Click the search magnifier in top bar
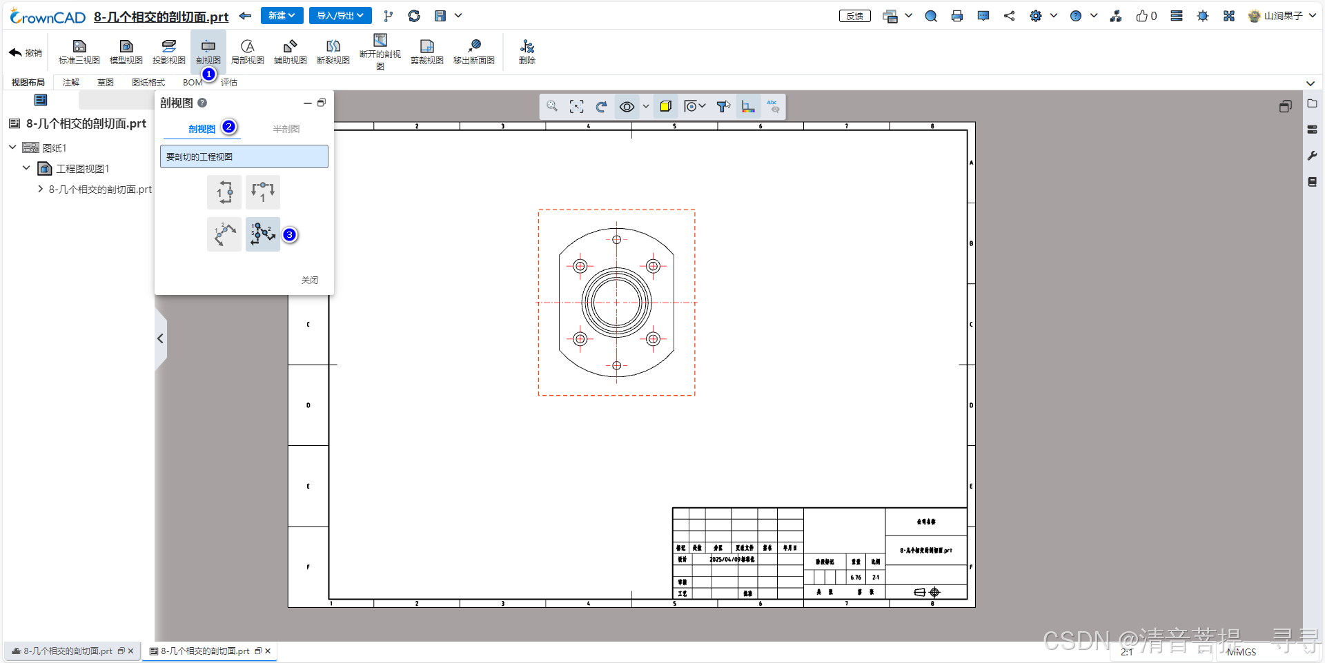This screenshot has height=663, width=1325. pyautogui.click(x=931, y=16)
